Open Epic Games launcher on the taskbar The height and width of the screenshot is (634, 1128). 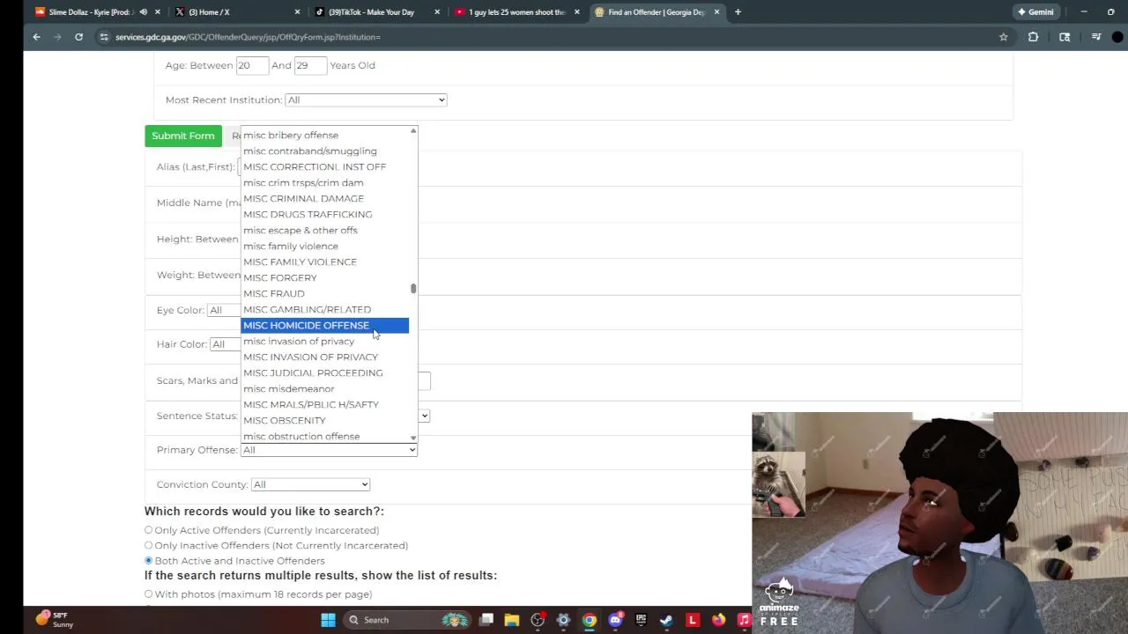pos(641,620)
